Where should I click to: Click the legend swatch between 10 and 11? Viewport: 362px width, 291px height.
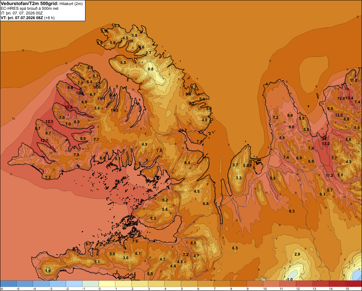coord(271,284)
